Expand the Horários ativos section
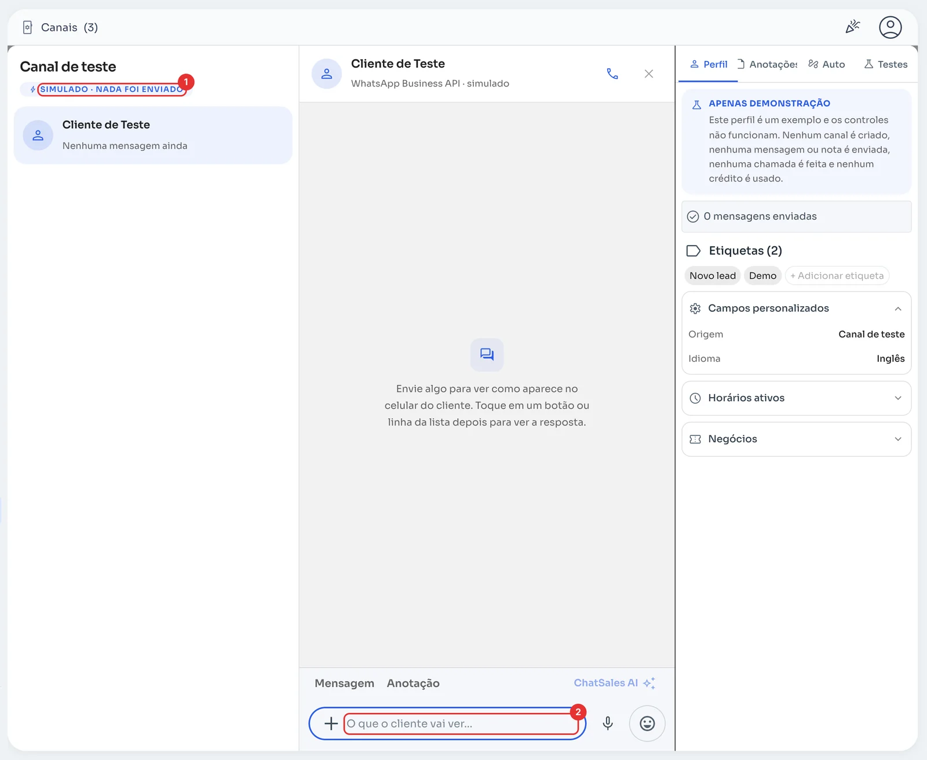 point(898,398)
